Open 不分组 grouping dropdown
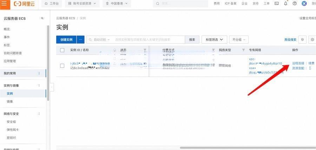 pyautogui.click(x=239, y=40)
